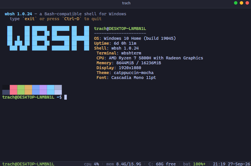This screenshot has width=251, height=166.
Task: Click trach@DESKTOP-LNMBN1L header above the system info
Action: 120,29
